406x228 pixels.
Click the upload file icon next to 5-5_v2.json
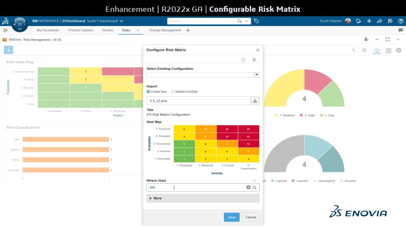(255, 101)
